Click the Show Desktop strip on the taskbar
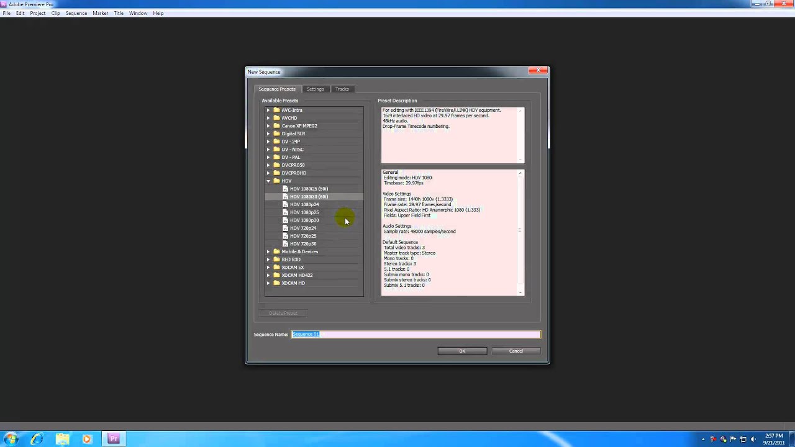 coord(791,440)
